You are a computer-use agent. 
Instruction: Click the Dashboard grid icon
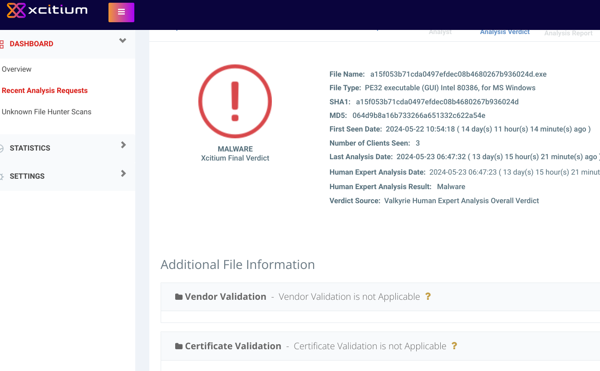[1, 44]
